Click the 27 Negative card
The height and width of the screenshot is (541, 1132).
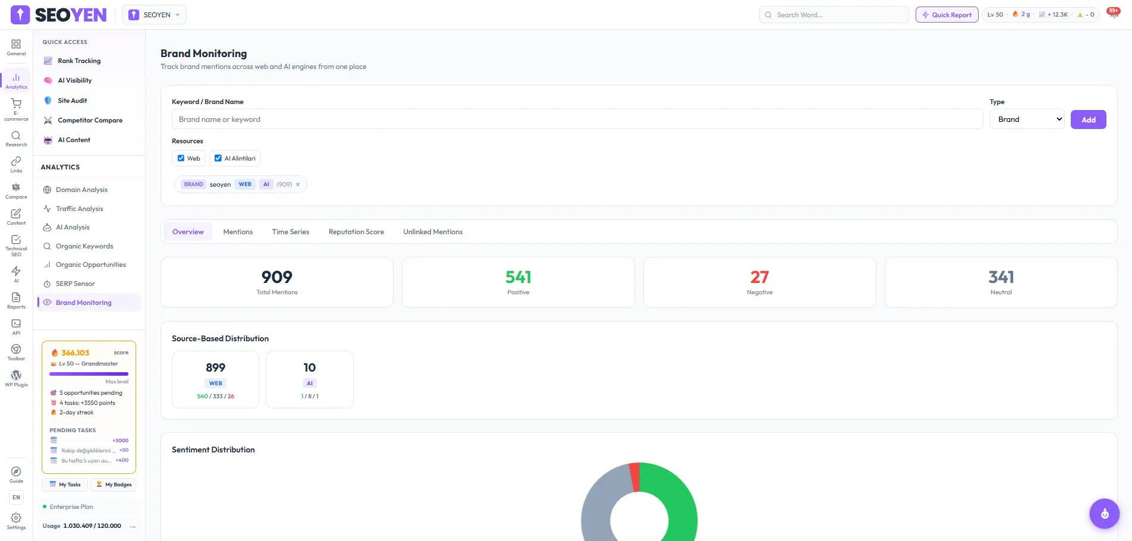[x=760, y=282]
